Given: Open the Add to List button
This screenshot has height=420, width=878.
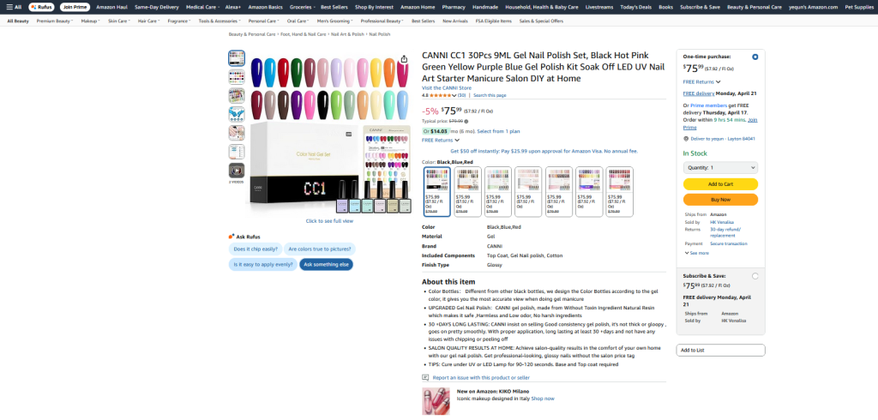Looking at the screenshot, I should (720, 350).
